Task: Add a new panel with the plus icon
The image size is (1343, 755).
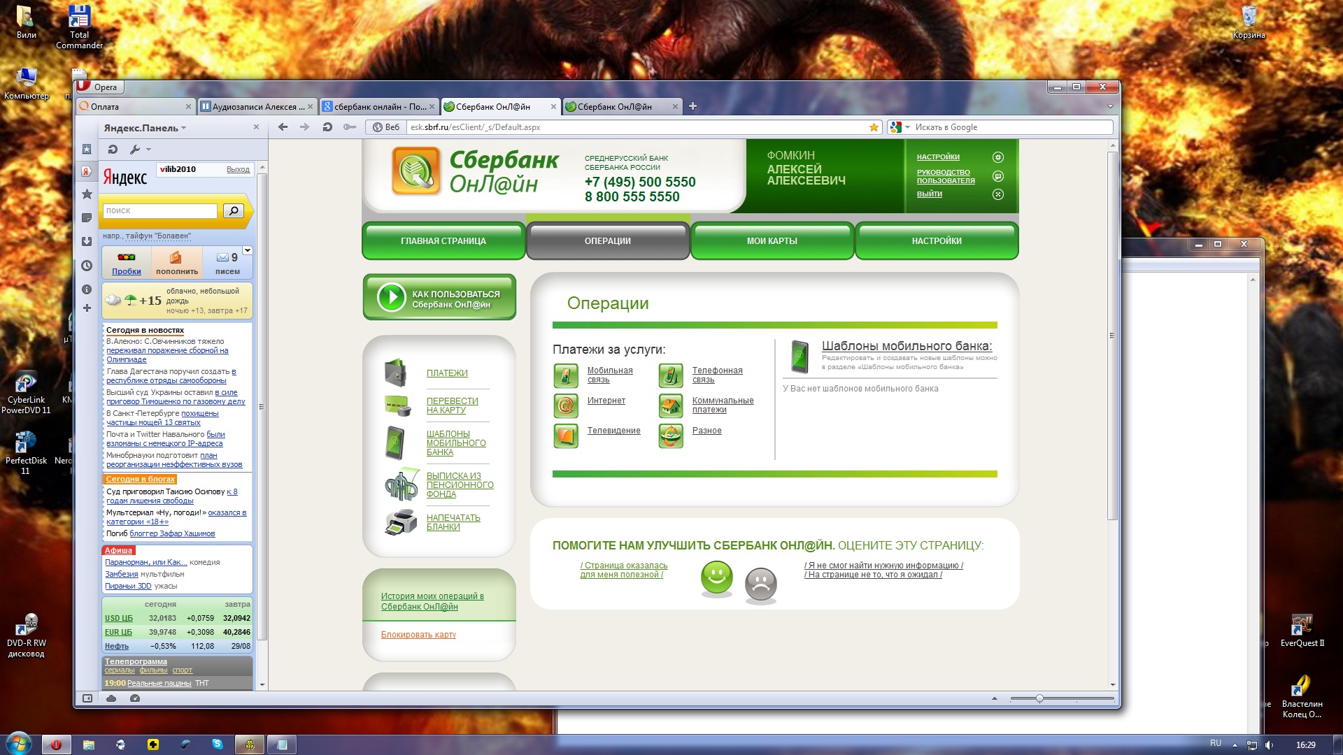Action: (87, 308)
